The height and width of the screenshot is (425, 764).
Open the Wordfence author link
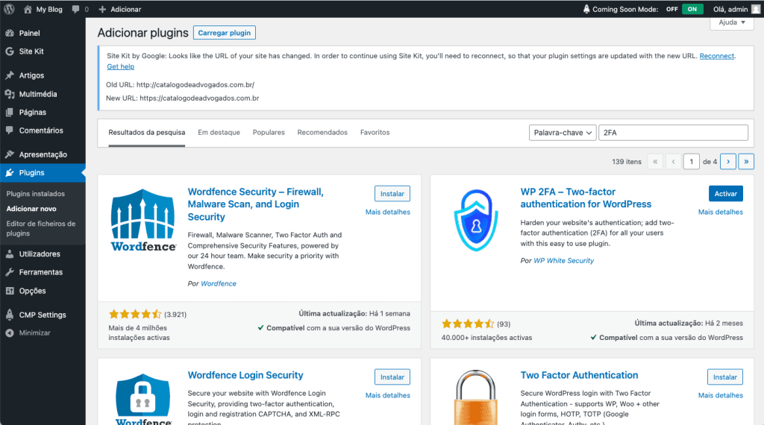click(219, 284)
